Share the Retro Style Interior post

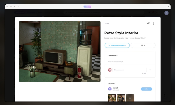[x=148, y=23]
